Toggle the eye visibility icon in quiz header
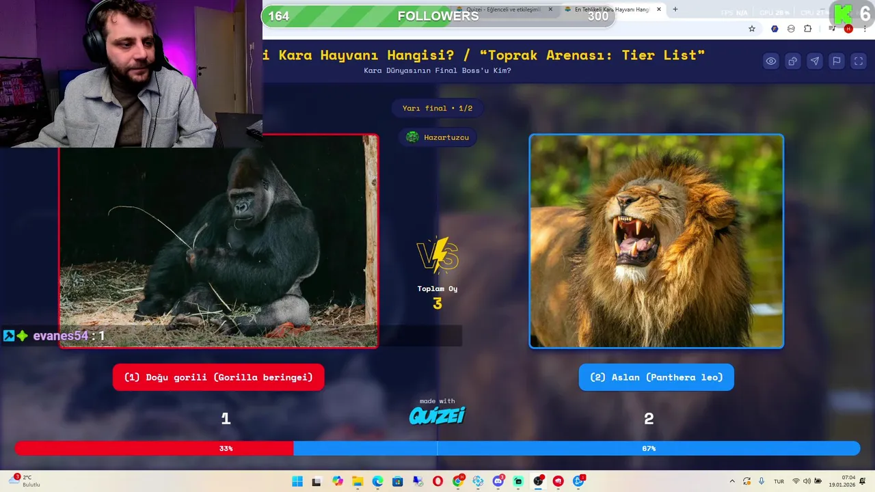This screenshot has width=875, height=492. (x=771, y=61)
